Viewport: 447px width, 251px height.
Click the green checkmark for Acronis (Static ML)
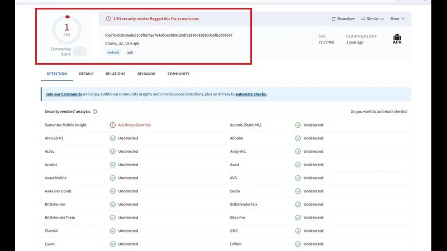pos(298,125)
